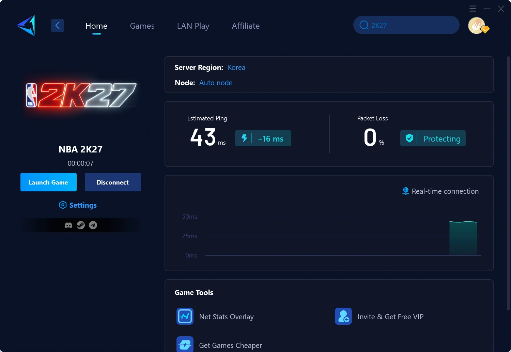Open Invite & Get Free VIP
The height and width of the screenshot is (352, 511).
coord(379,317)
